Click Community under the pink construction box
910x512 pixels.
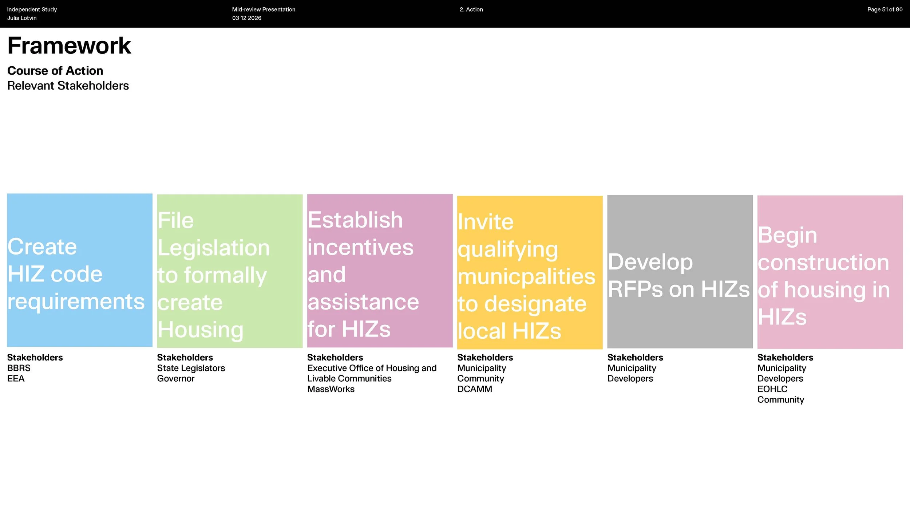pos(781,399)
